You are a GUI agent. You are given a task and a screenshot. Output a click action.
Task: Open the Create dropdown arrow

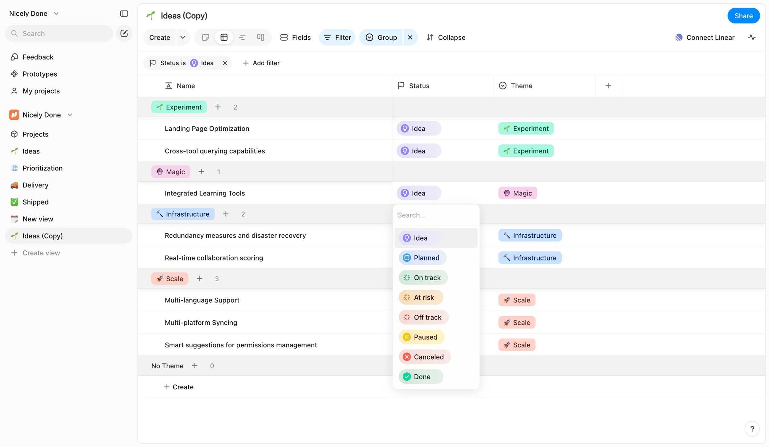pyautogui.click(x=183, y=37)
